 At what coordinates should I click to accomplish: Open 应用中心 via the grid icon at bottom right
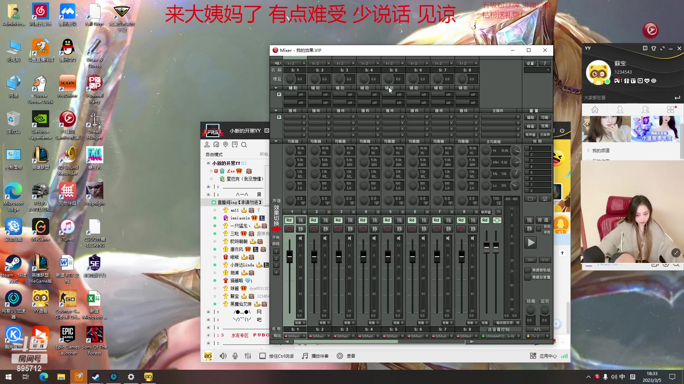[x=533, y=356]
